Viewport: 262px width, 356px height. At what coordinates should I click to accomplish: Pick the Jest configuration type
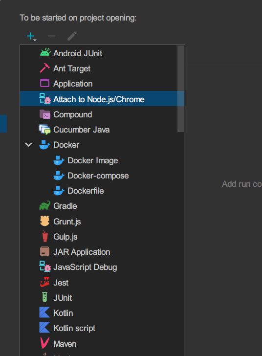(61, 283)
